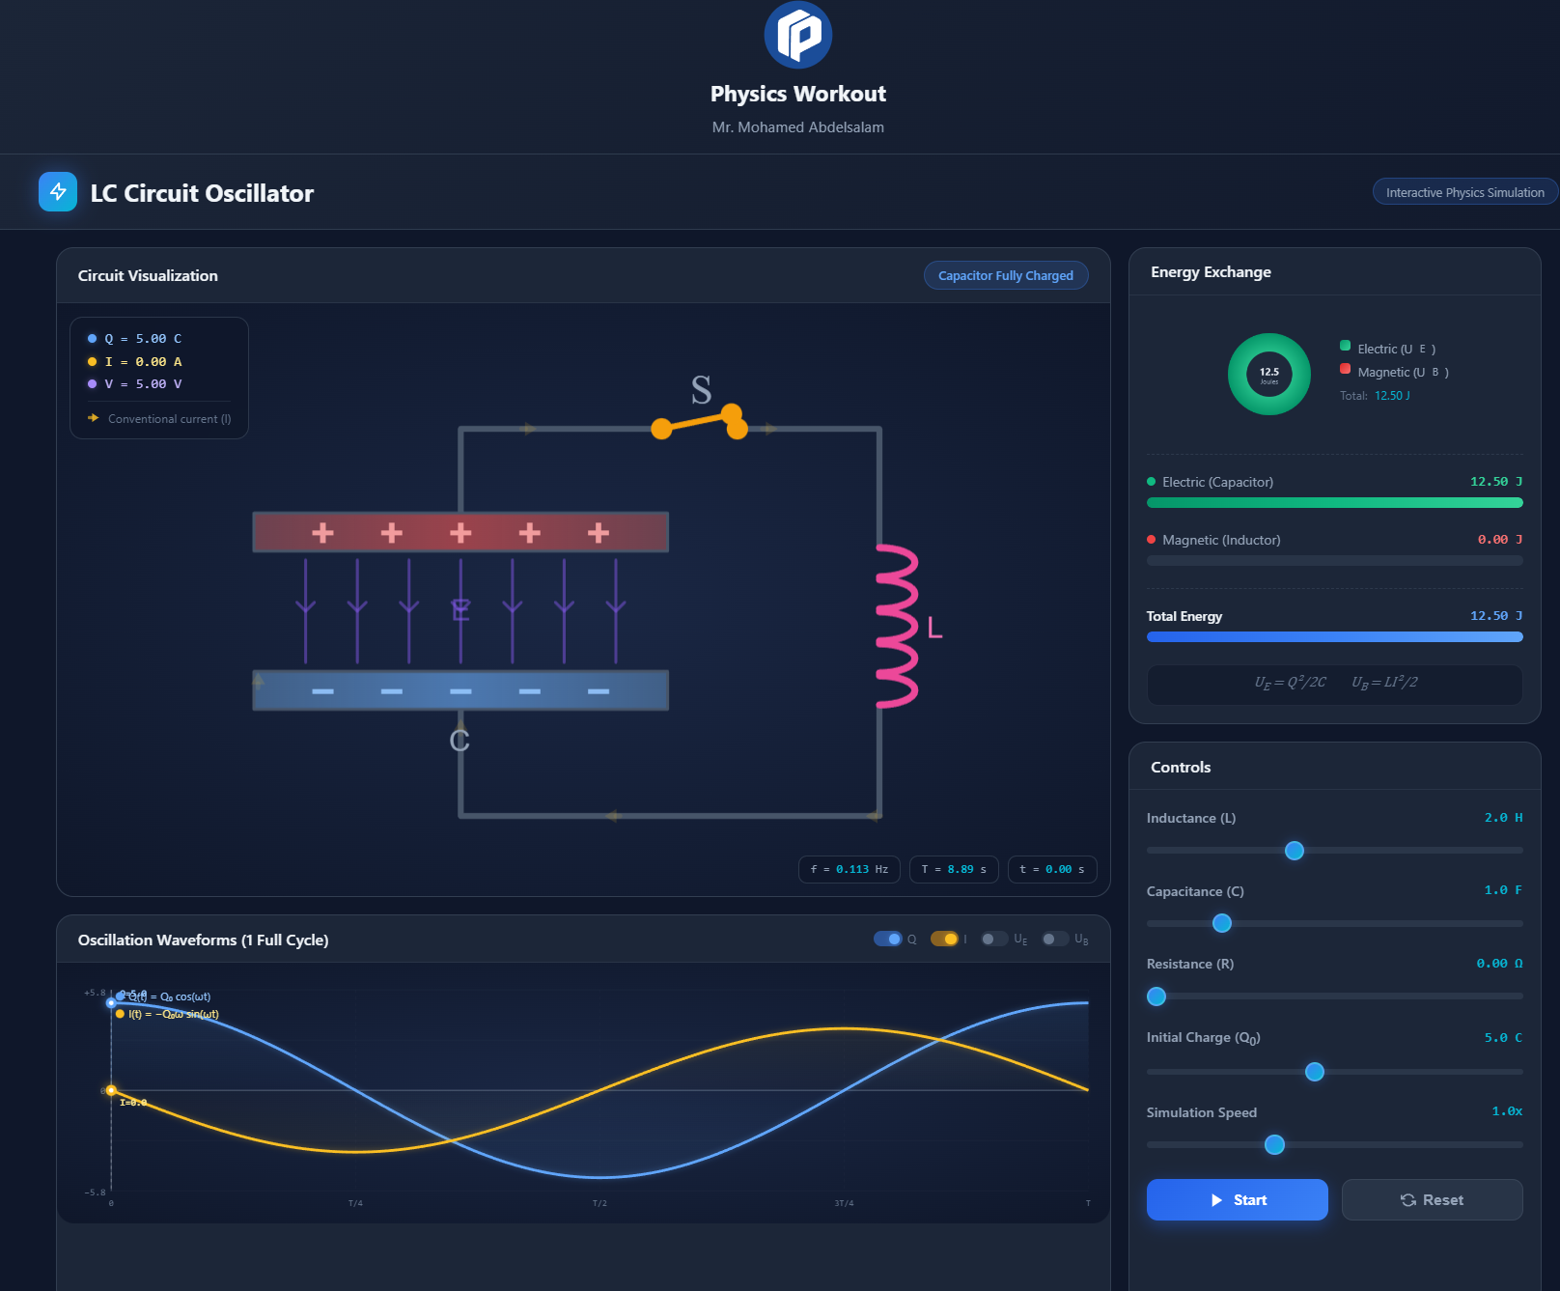Adjust the Inductance (L) slider
The image size is (1560, 1291).
click(1334, 851)
